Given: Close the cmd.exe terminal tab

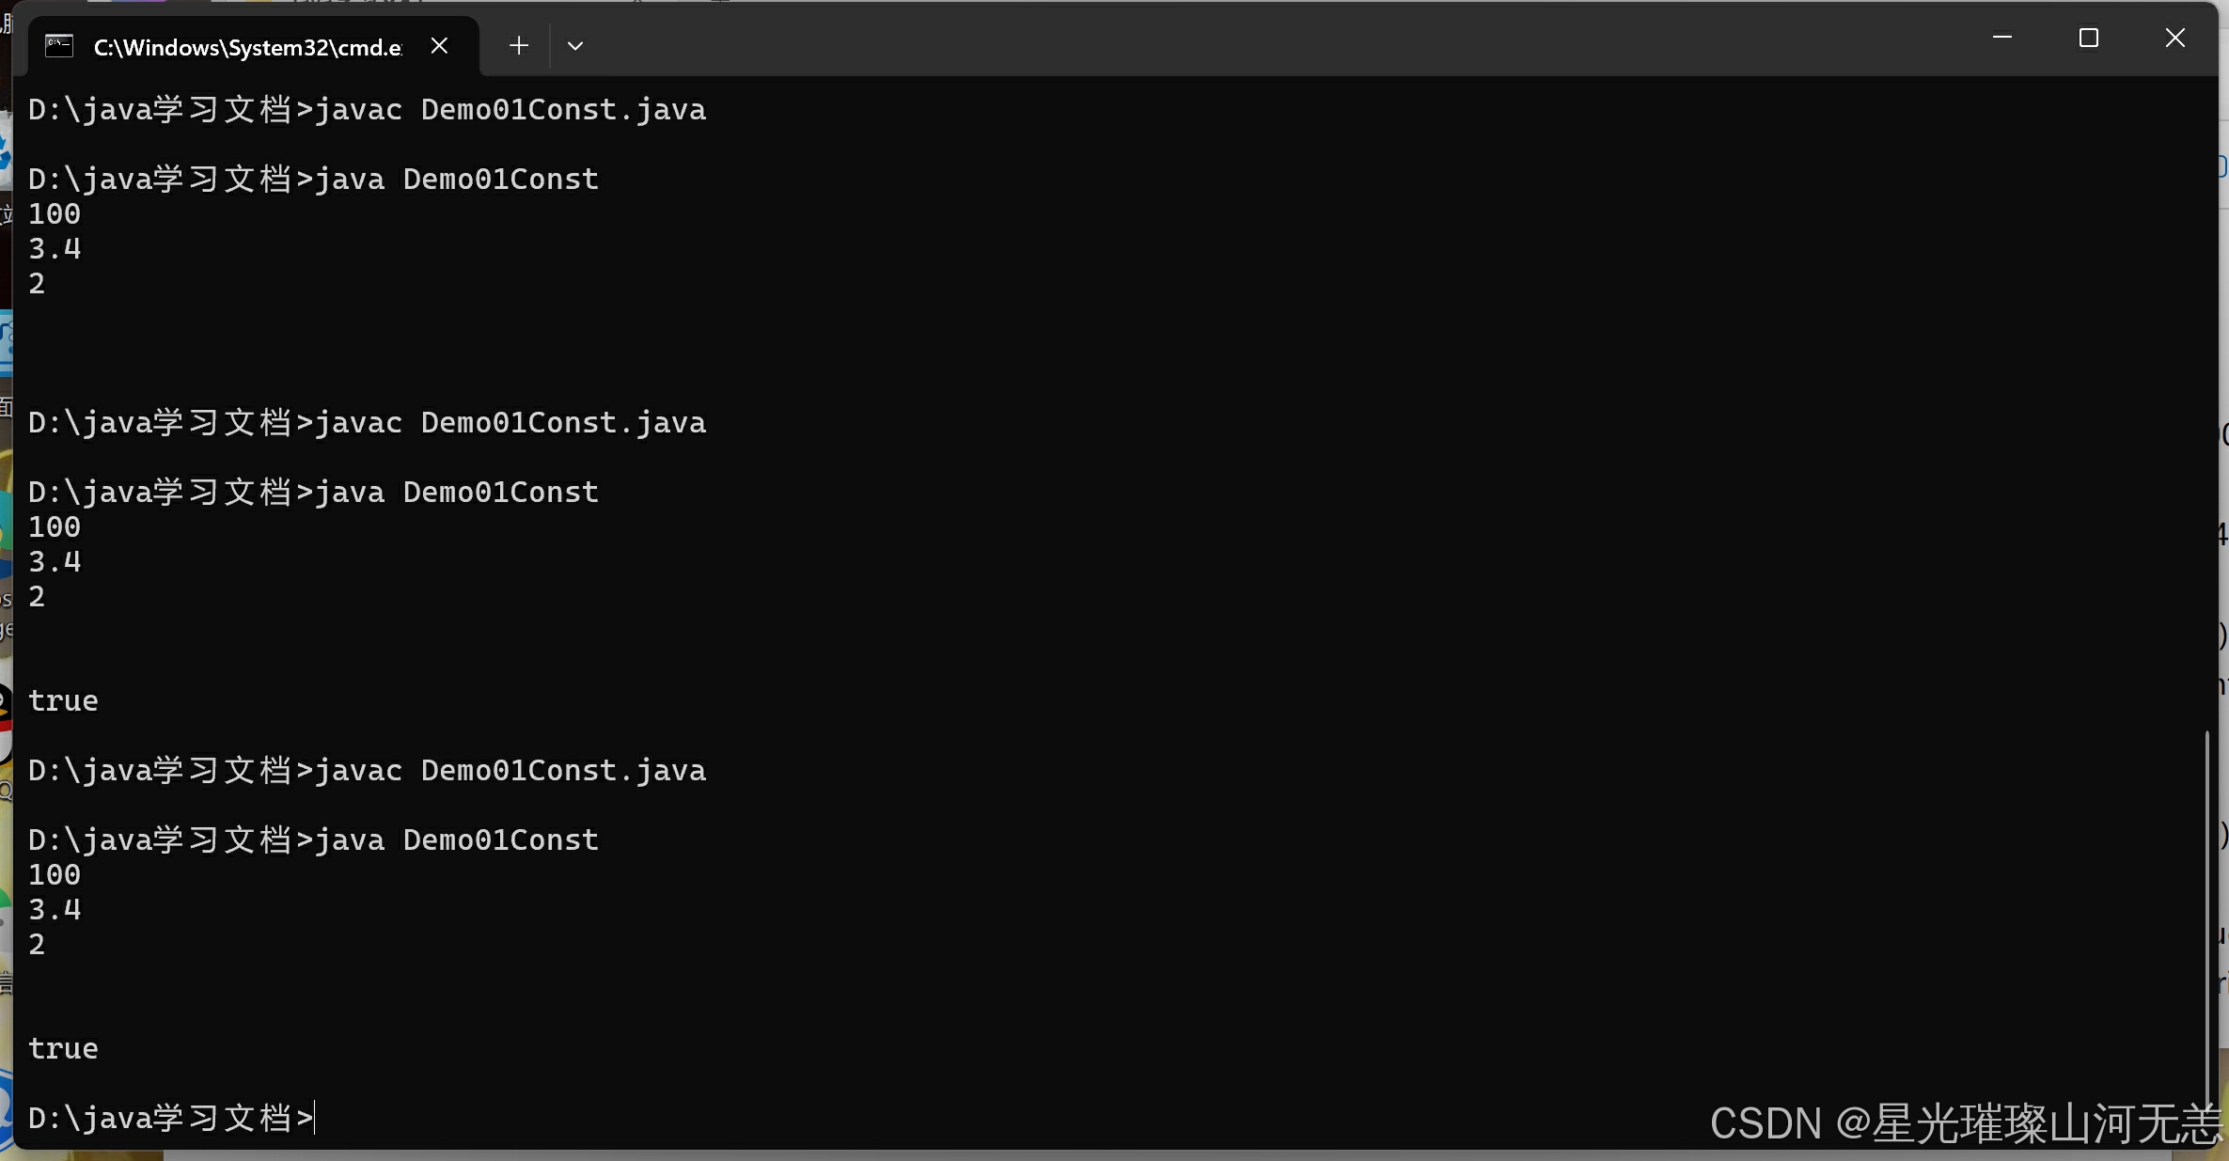Looking at the screenshot, I should tap(439, 45).
